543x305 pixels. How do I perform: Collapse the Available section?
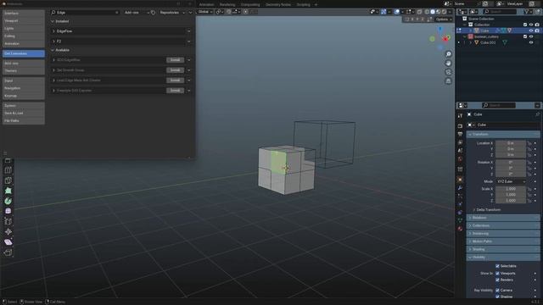(x=53, y=50)
